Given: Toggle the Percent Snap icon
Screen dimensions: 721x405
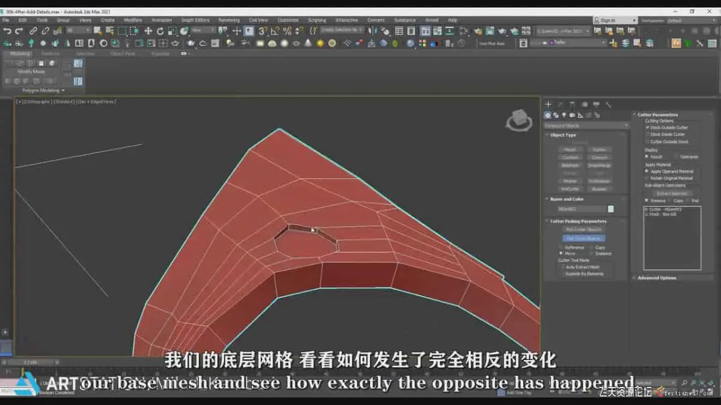Looking at the screenshot, I should pos(287,31).
